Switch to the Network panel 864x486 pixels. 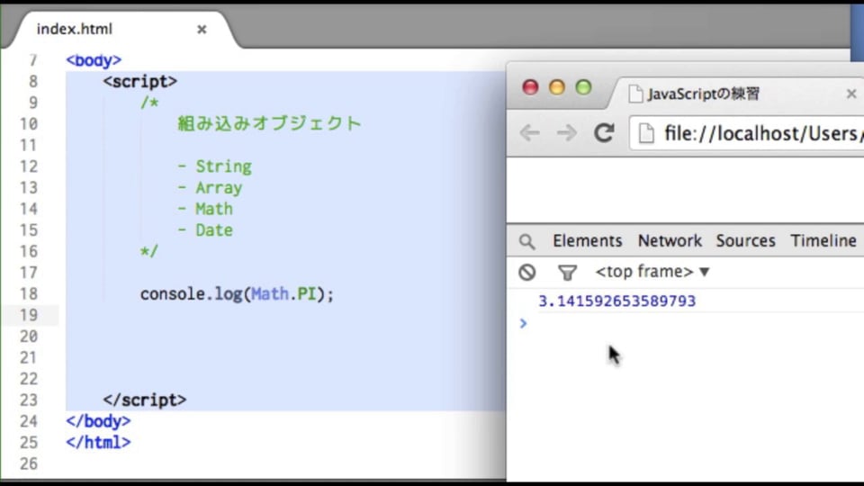pyautogui.click(x=670, y=241)
